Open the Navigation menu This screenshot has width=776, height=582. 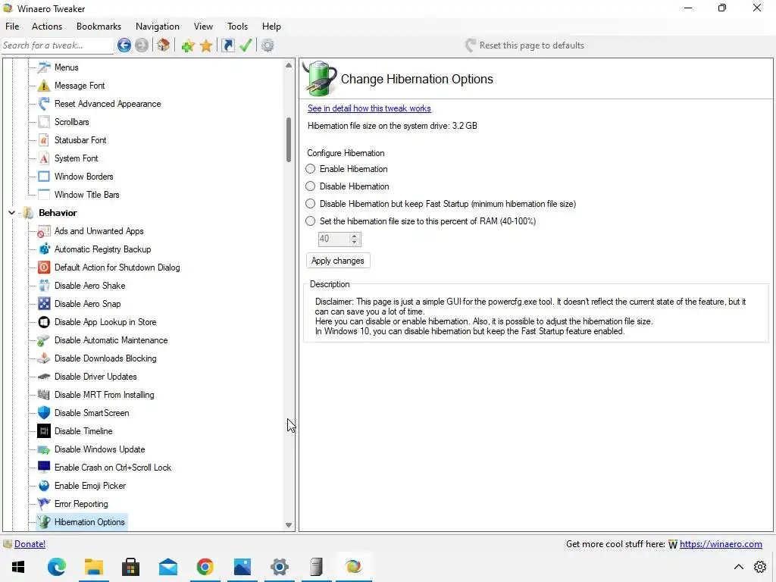pyautogui.click(x=158, y=27)
